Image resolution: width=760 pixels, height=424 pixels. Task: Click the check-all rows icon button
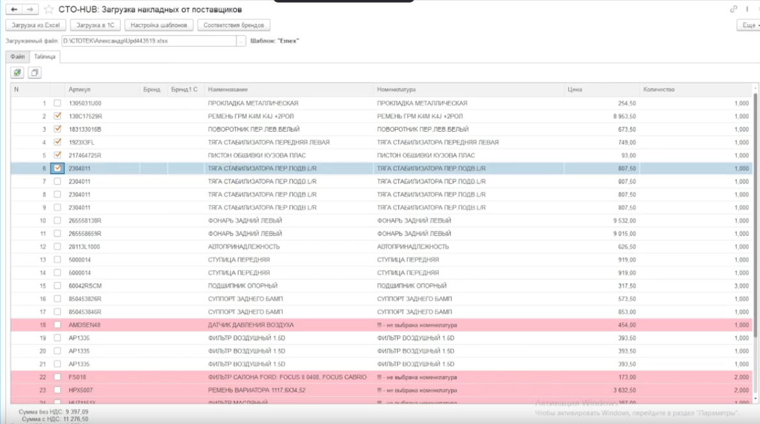pos(17,73)
